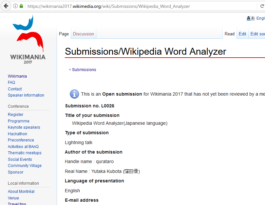The image size is (265, 205).
Task: Open the About Montréal link
Action: click(x=21, y=192)
